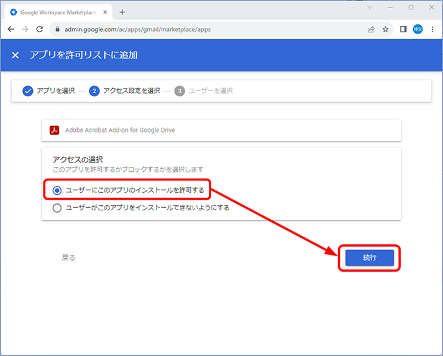443x356 pixels.
Task: Click the Adobe Acrobat app icon
Action: click(55, 130)
